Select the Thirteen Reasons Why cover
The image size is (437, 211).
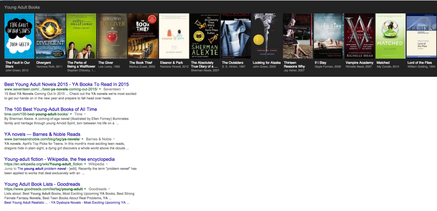coord(298,36)
